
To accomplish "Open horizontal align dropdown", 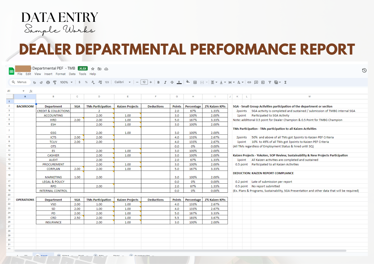I will (x=214, y=82).
